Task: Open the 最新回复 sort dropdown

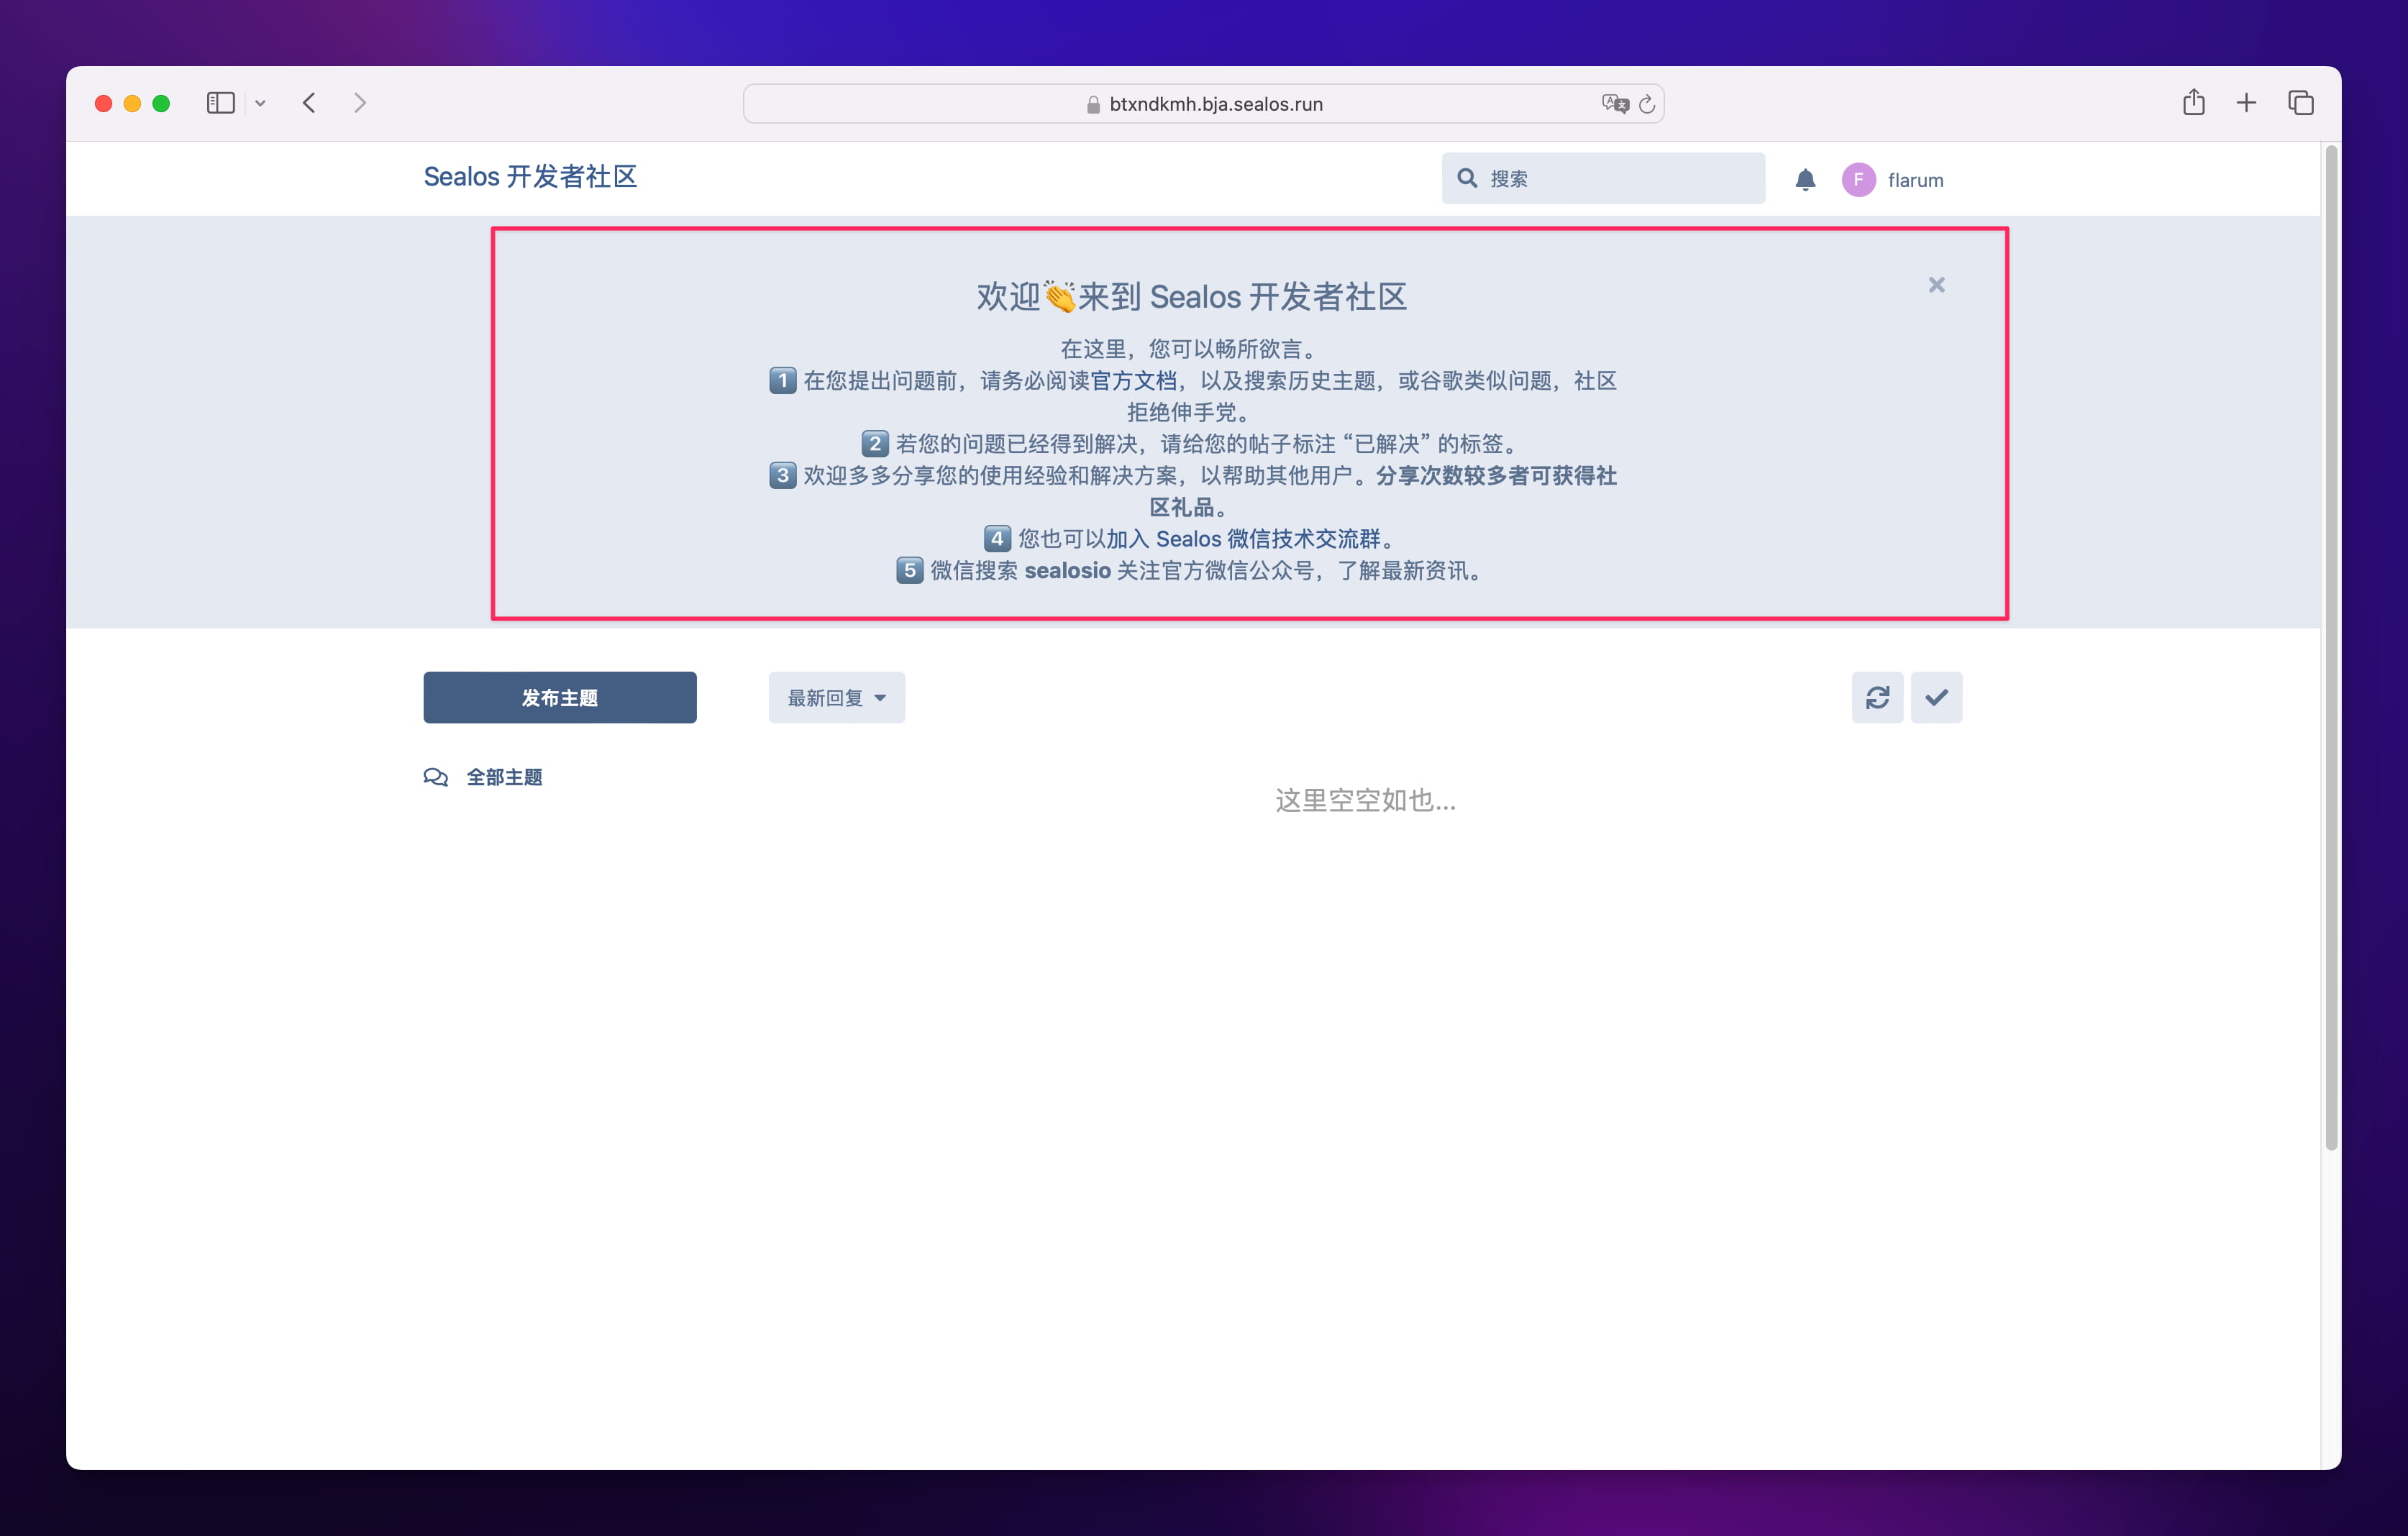Action: [x=836, y=697]
